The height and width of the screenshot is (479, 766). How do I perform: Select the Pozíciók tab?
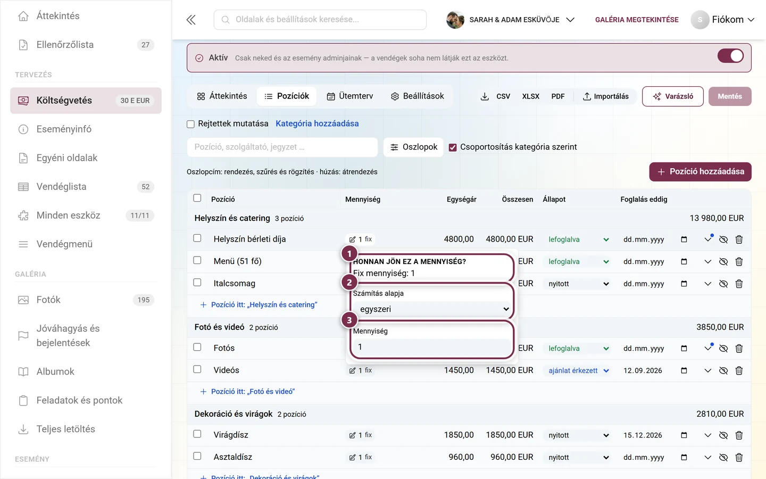287,96
